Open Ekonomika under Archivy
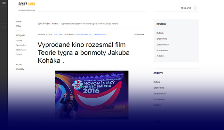Viewport: 224px width, 130px height. tap(159, 88)
